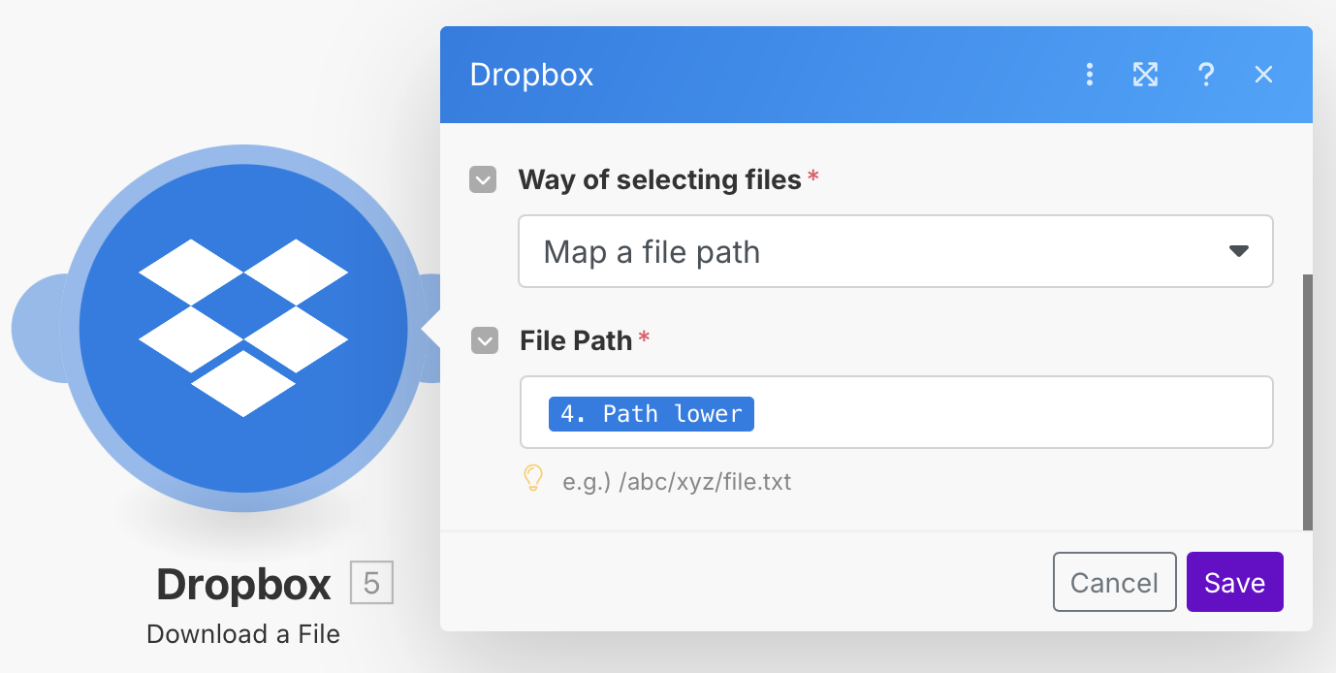Select the '4. Path lower' mapped tag
The width and height of the screenshot is (1336, 673).
coord(651,414)
